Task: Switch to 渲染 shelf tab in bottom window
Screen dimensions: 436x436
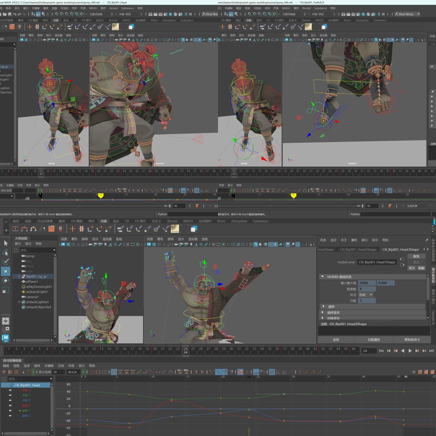Action: coord(116,221)
